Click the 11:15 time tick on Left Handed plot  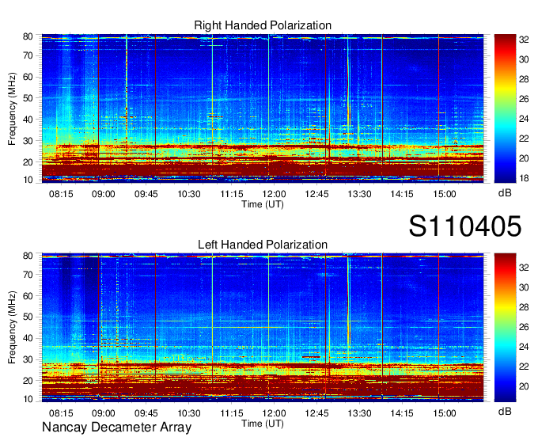point(232,413)
